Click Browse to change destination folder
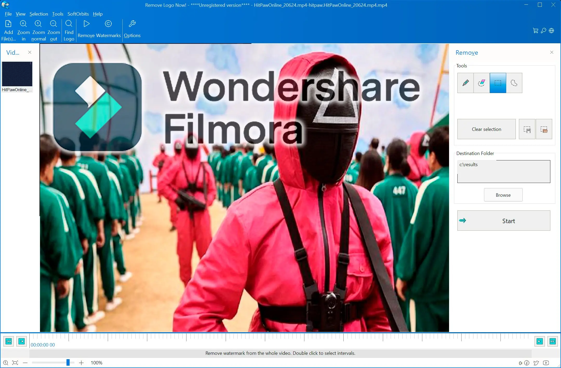The image size is (561, 368). point(503,195)
